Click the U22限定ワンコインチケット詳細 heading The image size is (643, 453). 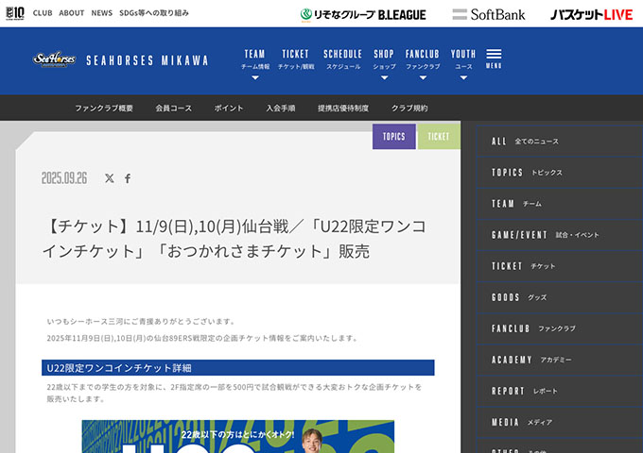[238, 367]
